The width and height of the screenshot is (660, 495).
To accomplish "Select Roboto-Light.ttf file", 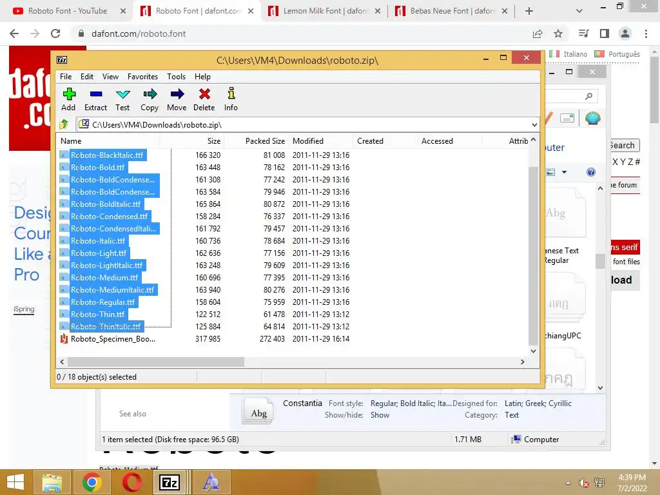I will tap(99, 253).
